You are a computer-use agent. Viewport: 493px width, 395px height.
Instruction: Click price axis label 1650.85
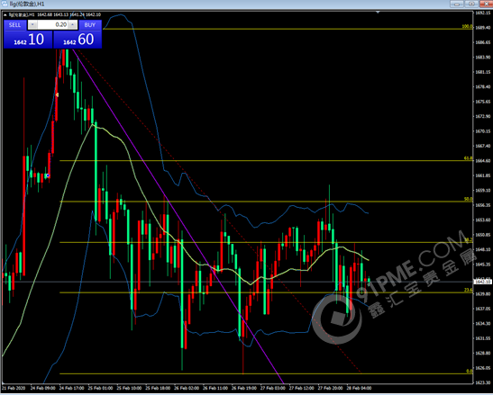tap(483, 235)
